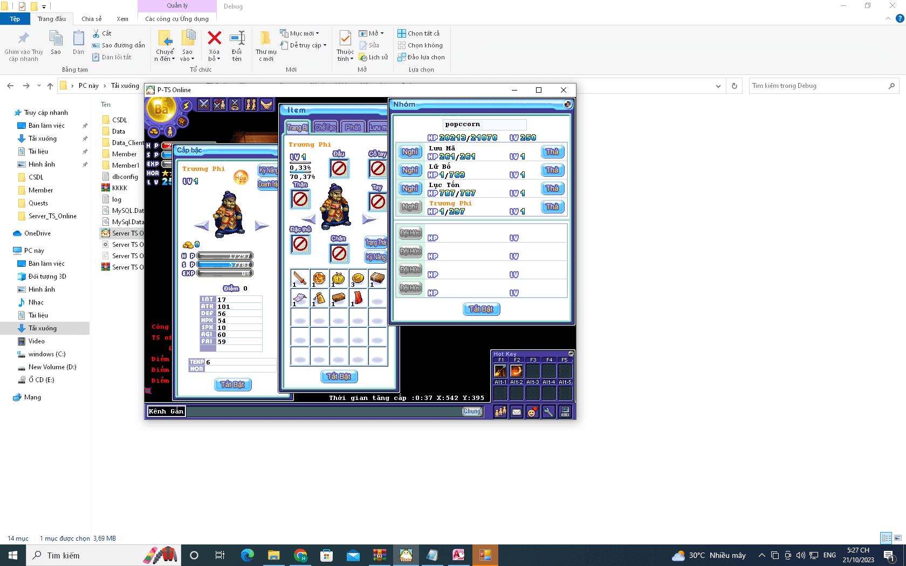Close the Nhóm panel with round button

tap(567, 104)
